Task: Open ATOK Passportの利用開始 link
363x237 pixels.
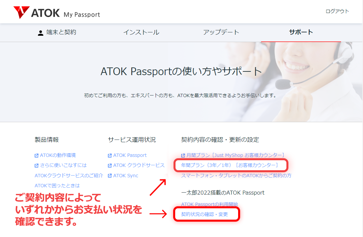Action: [x=209, y=204]
